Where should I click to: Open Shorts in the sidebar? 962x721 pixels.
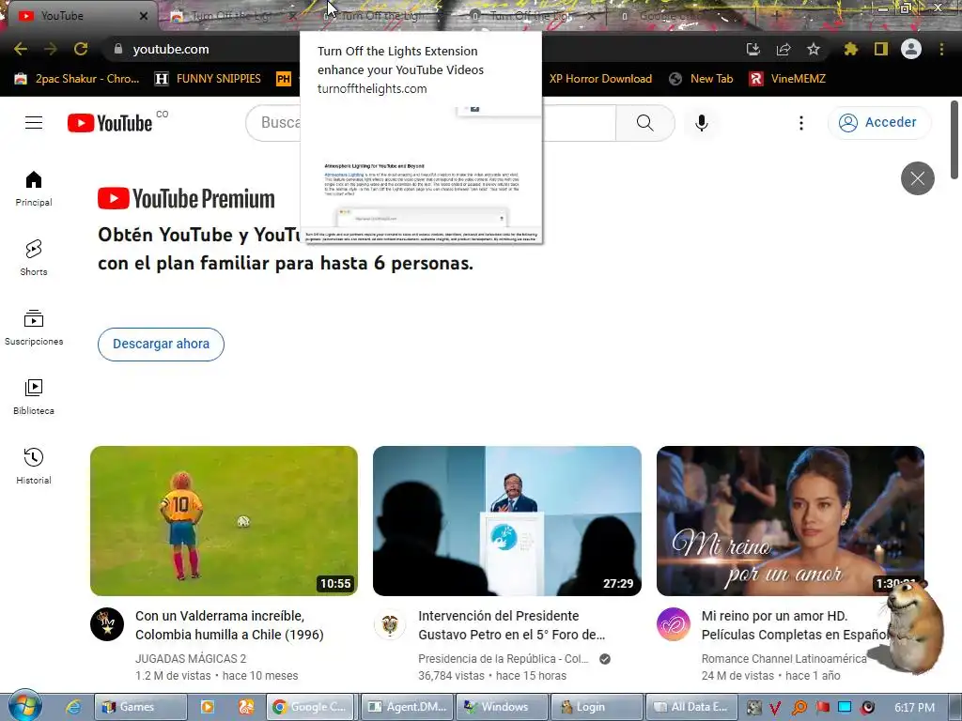coord(34,257)
